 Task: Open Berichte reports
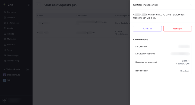tap(11, 44)
